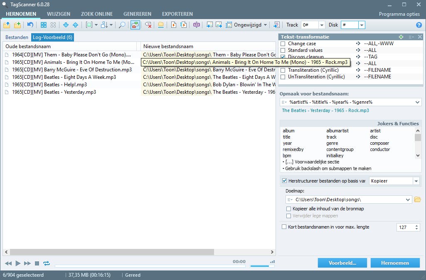
Task: Toggle the repeat playback icon
Action: click(x=47, y=263)
